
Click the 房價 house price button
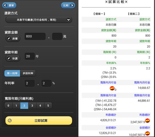click(x=13, y=38)
